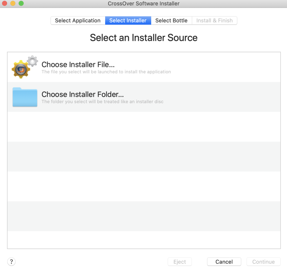The image size is (287, 273).
Task: Click the Install & Finish tab
Action: point(214,20)
